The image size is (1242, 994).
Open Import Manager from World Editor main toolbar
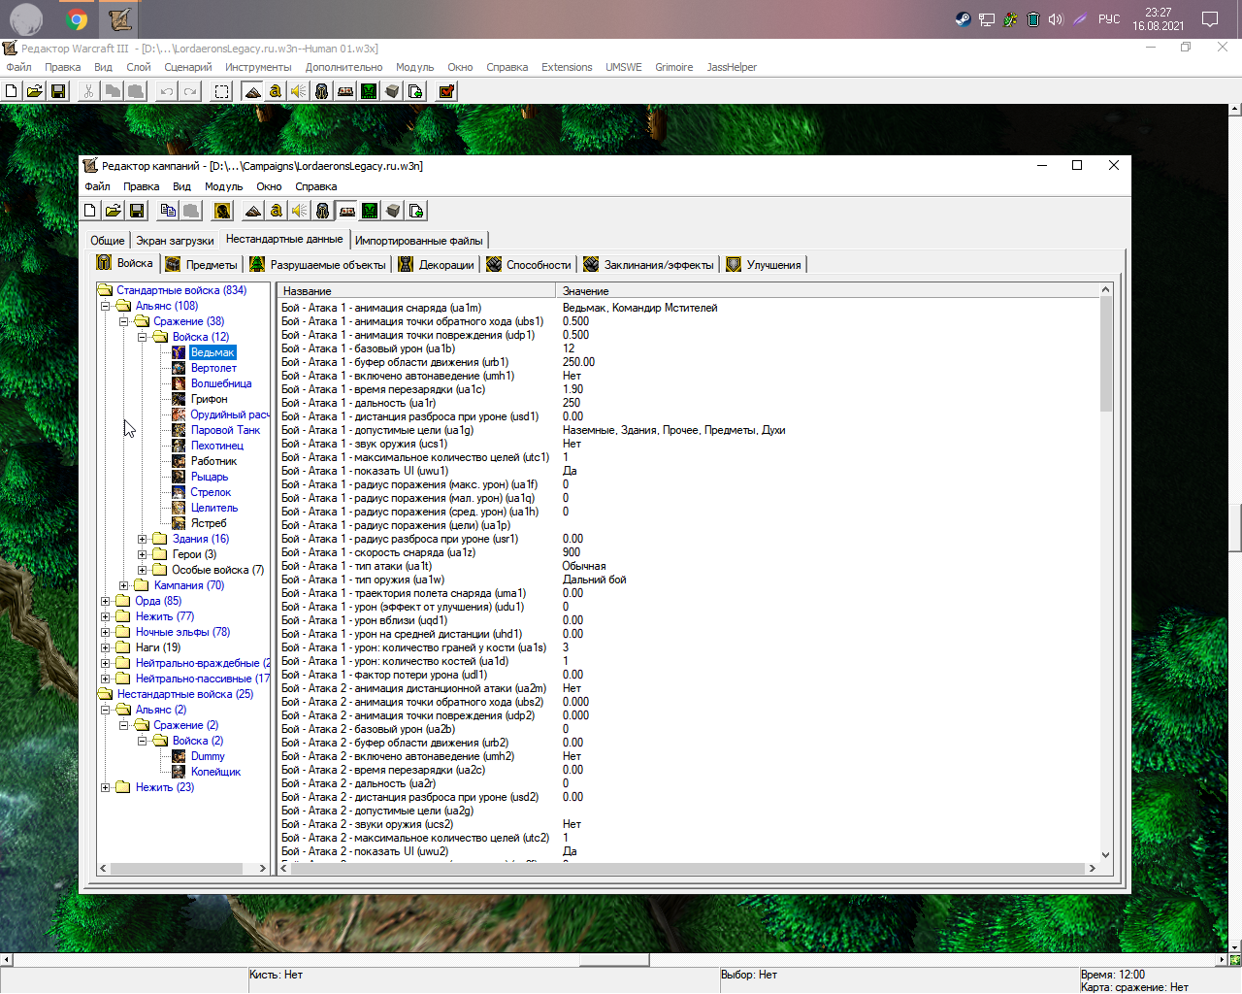[x=415, y=91]
